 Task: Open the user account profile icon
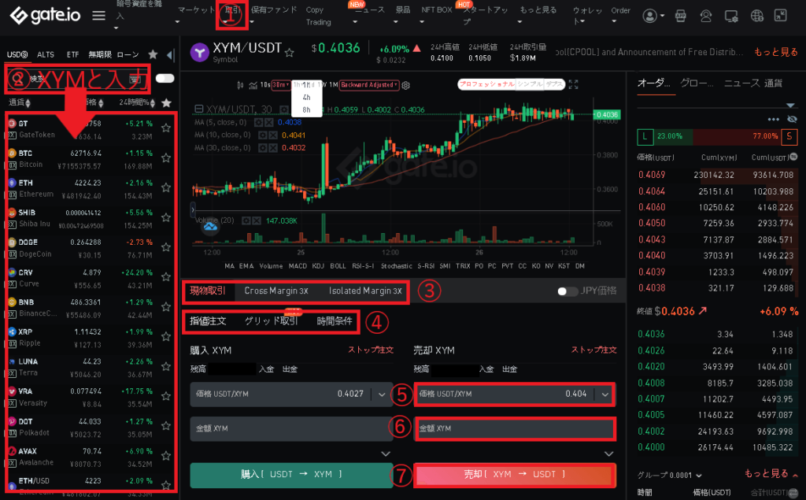point(650,16)
